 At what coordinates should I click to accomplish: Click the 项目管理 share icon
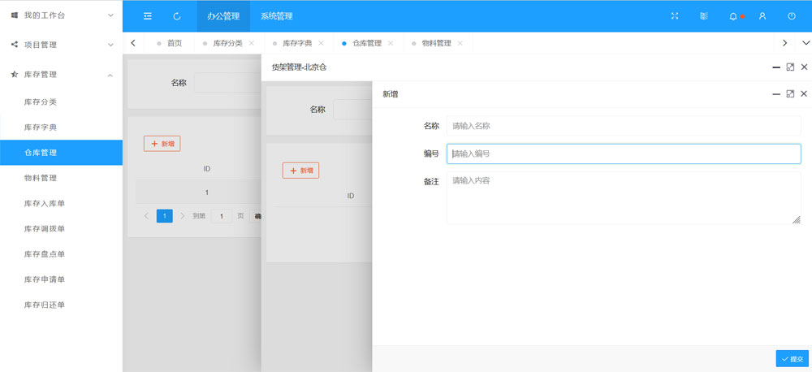click(x=15, y=45)
